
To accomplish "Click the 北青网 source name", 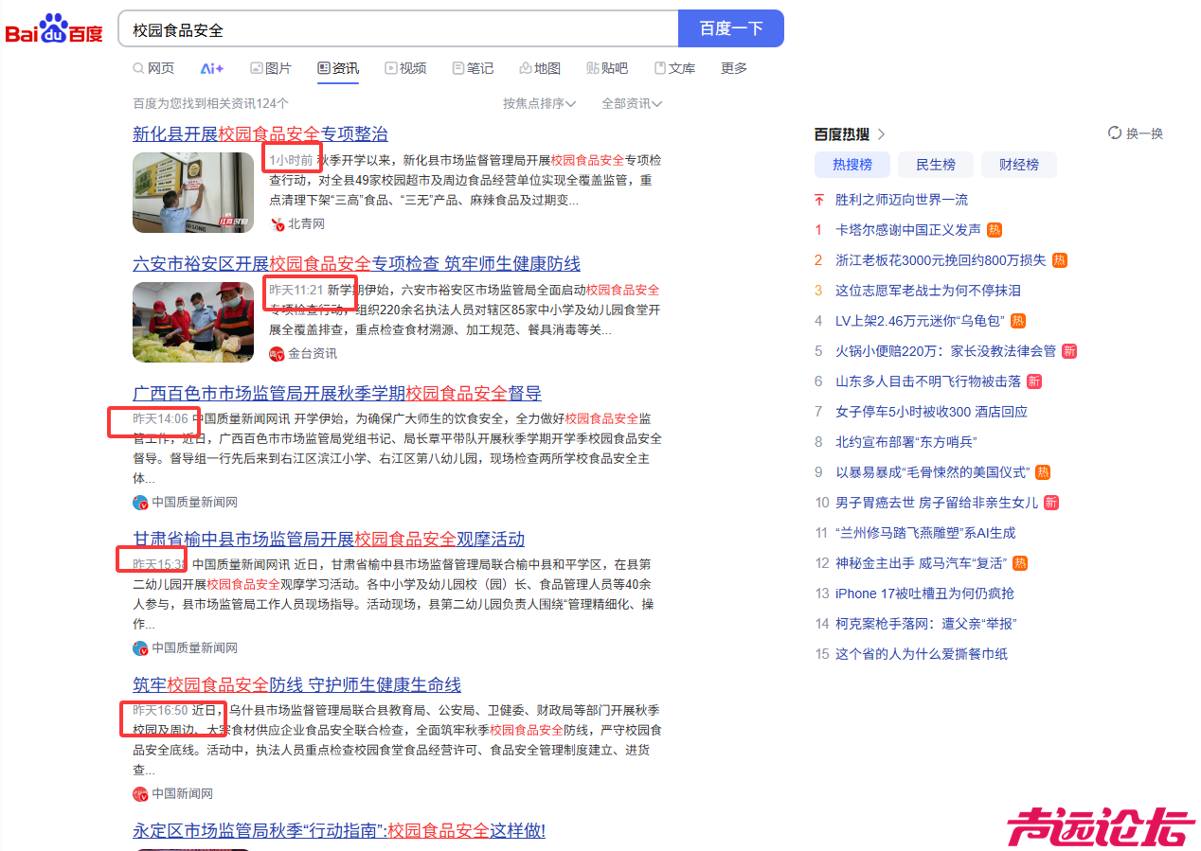I will pos(307,224).
